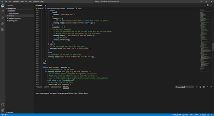Click the PowerShell prompt line in terminal
The width and height of the screenshot is (214, 116).
62,93
